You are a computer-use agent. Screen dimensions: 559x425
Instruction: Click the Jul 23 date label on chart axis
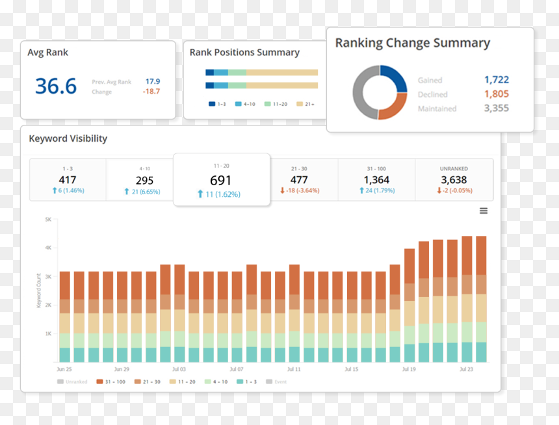pos(466,369)
